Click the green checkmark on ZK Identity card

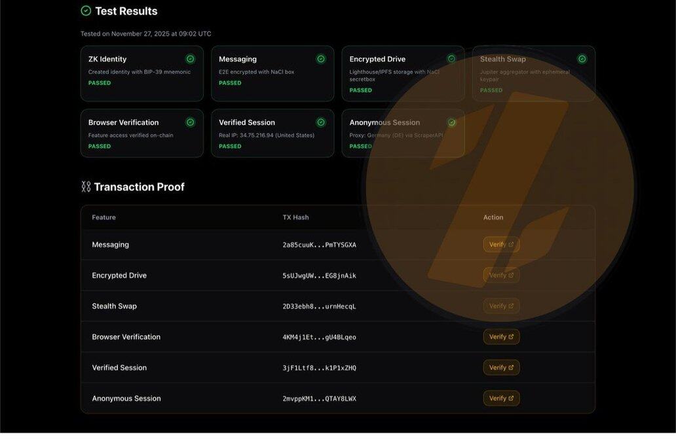pos(190,59)
